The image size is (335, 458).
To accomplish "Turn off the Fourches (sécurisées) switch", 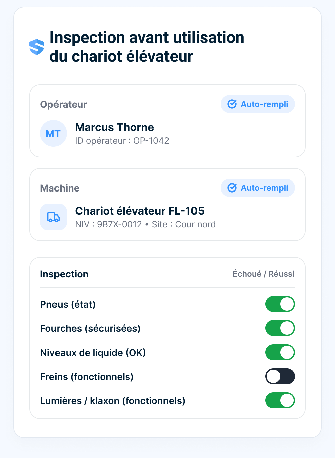I will point(280,328).
